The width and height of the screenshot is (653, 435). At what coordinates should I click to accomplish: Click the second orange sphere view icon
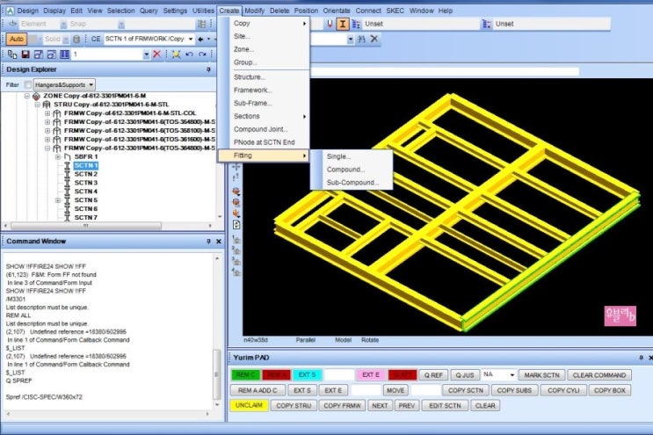pyautogui.click(x=236, y=203)
